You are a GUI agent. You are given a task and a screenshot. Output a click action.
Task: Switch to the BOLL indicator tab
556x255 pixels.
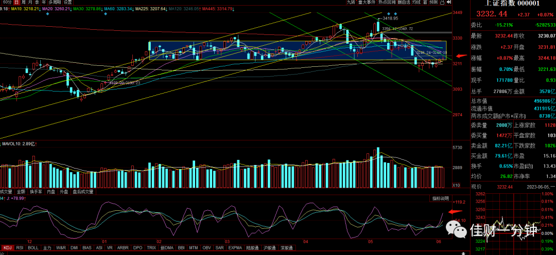[x=33, y=248]
